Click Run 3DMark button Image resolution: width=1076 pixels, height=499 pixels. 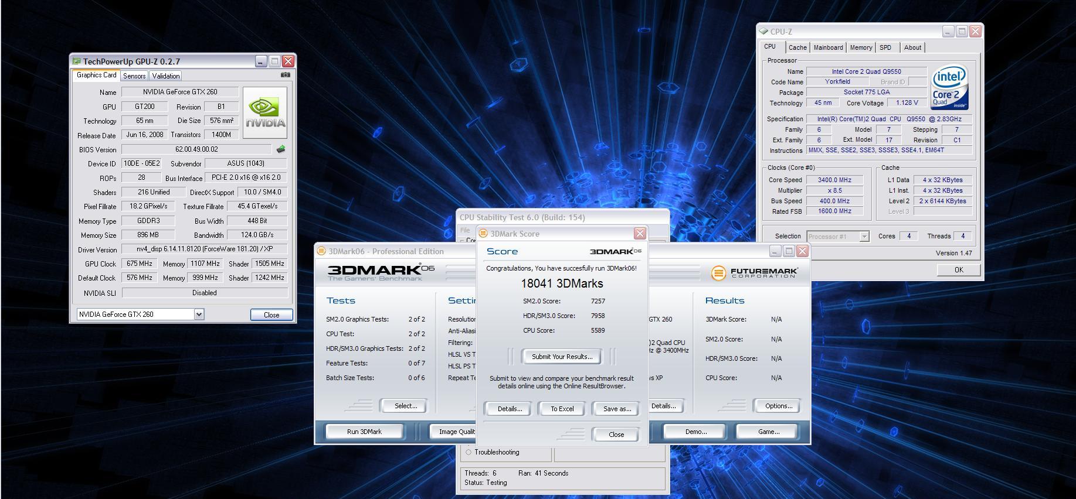pos(364,432)
